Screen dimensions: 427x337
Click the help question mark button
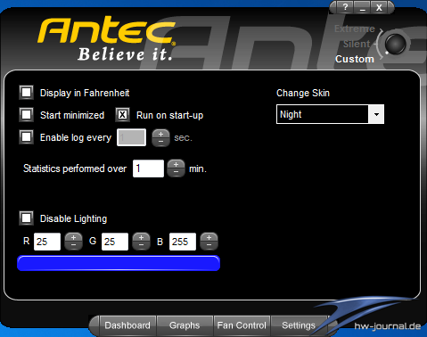point(345,7)
